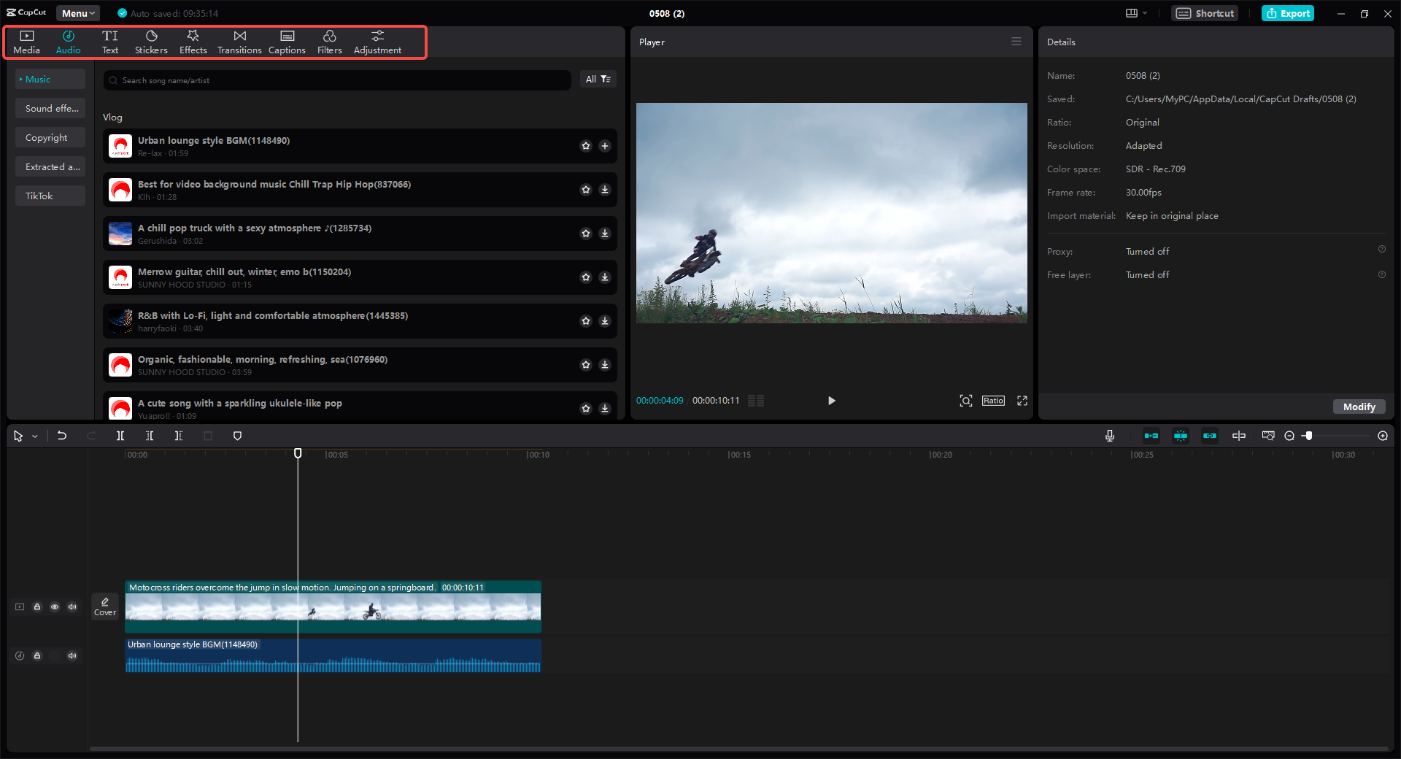Click the Export button
The image size is (1401, 759).
1287,13
